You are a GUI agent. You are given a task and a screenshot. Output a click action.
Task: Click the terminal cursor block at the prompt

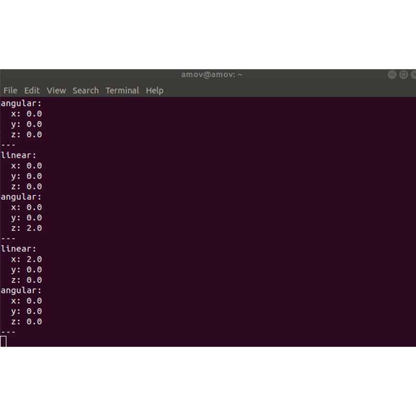[x=3, y=341]
